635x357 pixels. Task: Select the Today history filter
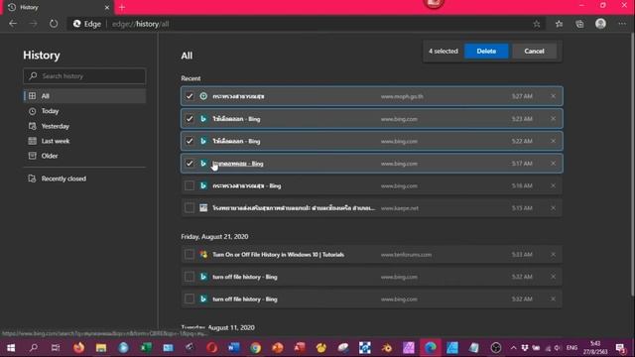(84, 111)
